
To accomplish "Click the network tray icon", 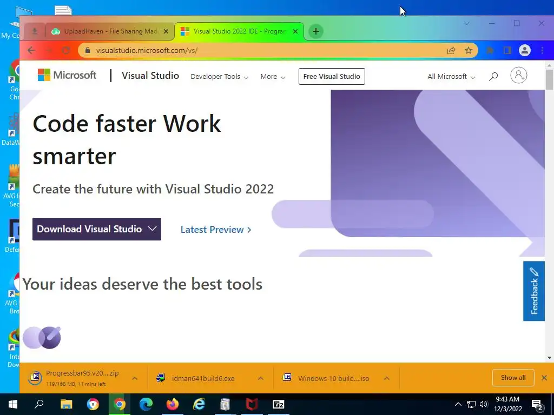I will pyautogui.click(x=471, y=404).
